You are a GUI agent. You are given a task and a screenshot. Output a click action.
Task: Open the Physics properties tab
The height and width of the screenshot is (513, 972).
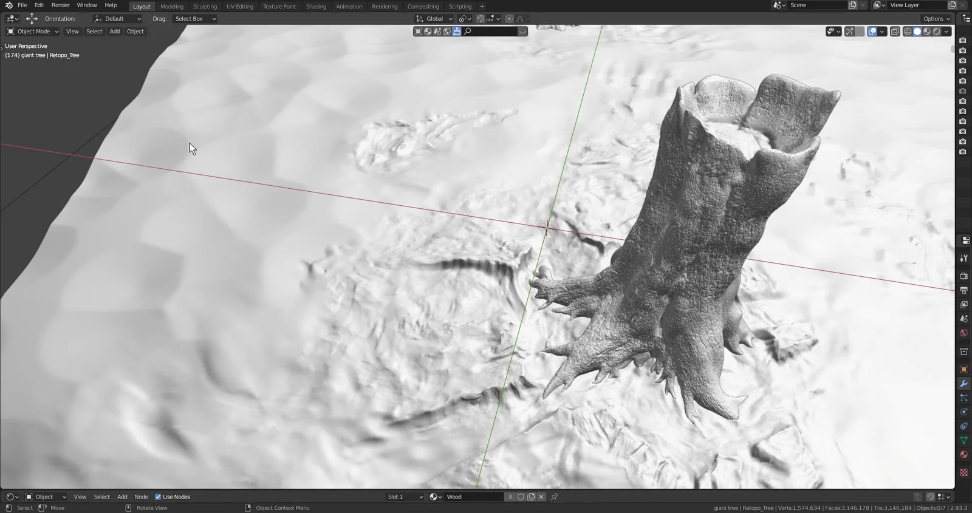coord(963,412)
